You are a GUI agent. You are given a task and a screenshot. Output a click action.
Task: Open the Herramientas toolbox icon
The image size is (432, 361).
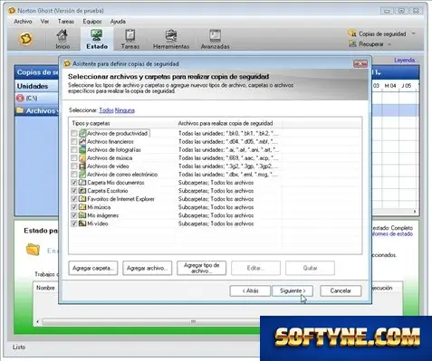171,35
